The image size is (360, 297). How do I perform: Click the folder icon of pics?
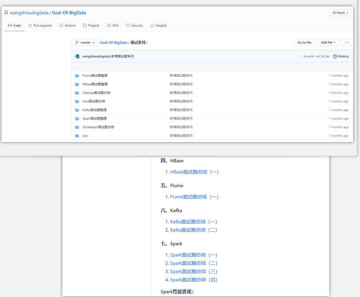tap(77, 136)
